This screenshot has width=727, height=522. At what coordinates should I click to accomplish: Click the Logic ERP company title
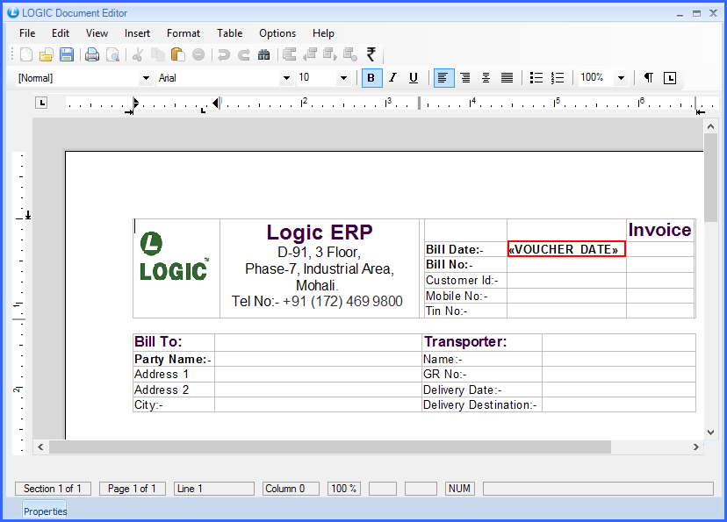click(x=320, y=232)
